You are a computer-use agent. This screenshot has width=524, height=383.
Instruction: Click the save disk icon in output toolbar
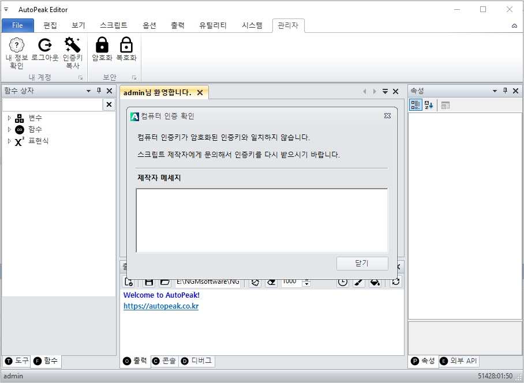pos(149,282)
